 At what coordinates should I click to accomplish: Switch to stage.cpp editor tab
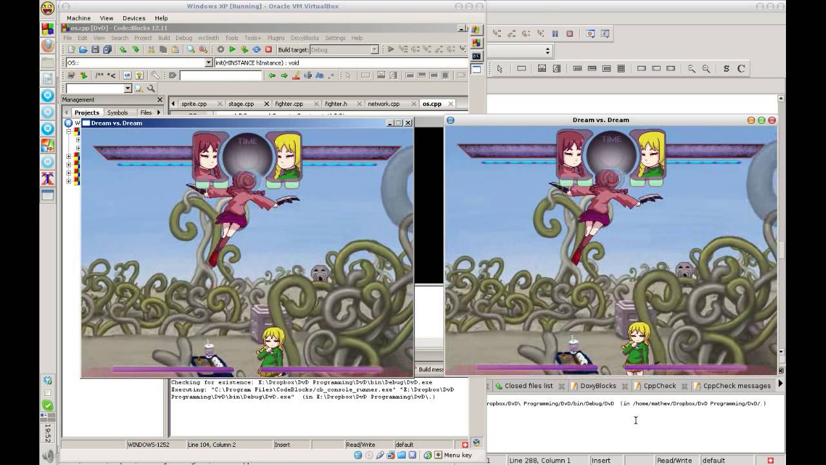point(241,103)
